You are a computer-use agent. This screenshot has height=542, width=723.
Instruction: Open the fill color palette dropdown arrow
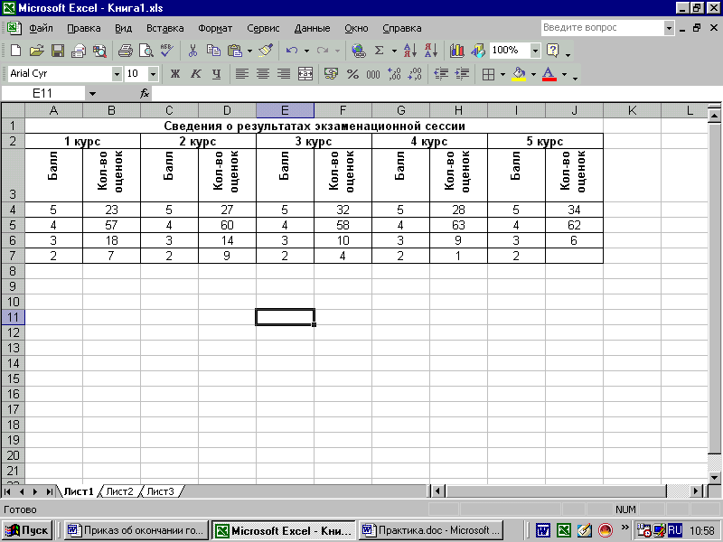533,74
